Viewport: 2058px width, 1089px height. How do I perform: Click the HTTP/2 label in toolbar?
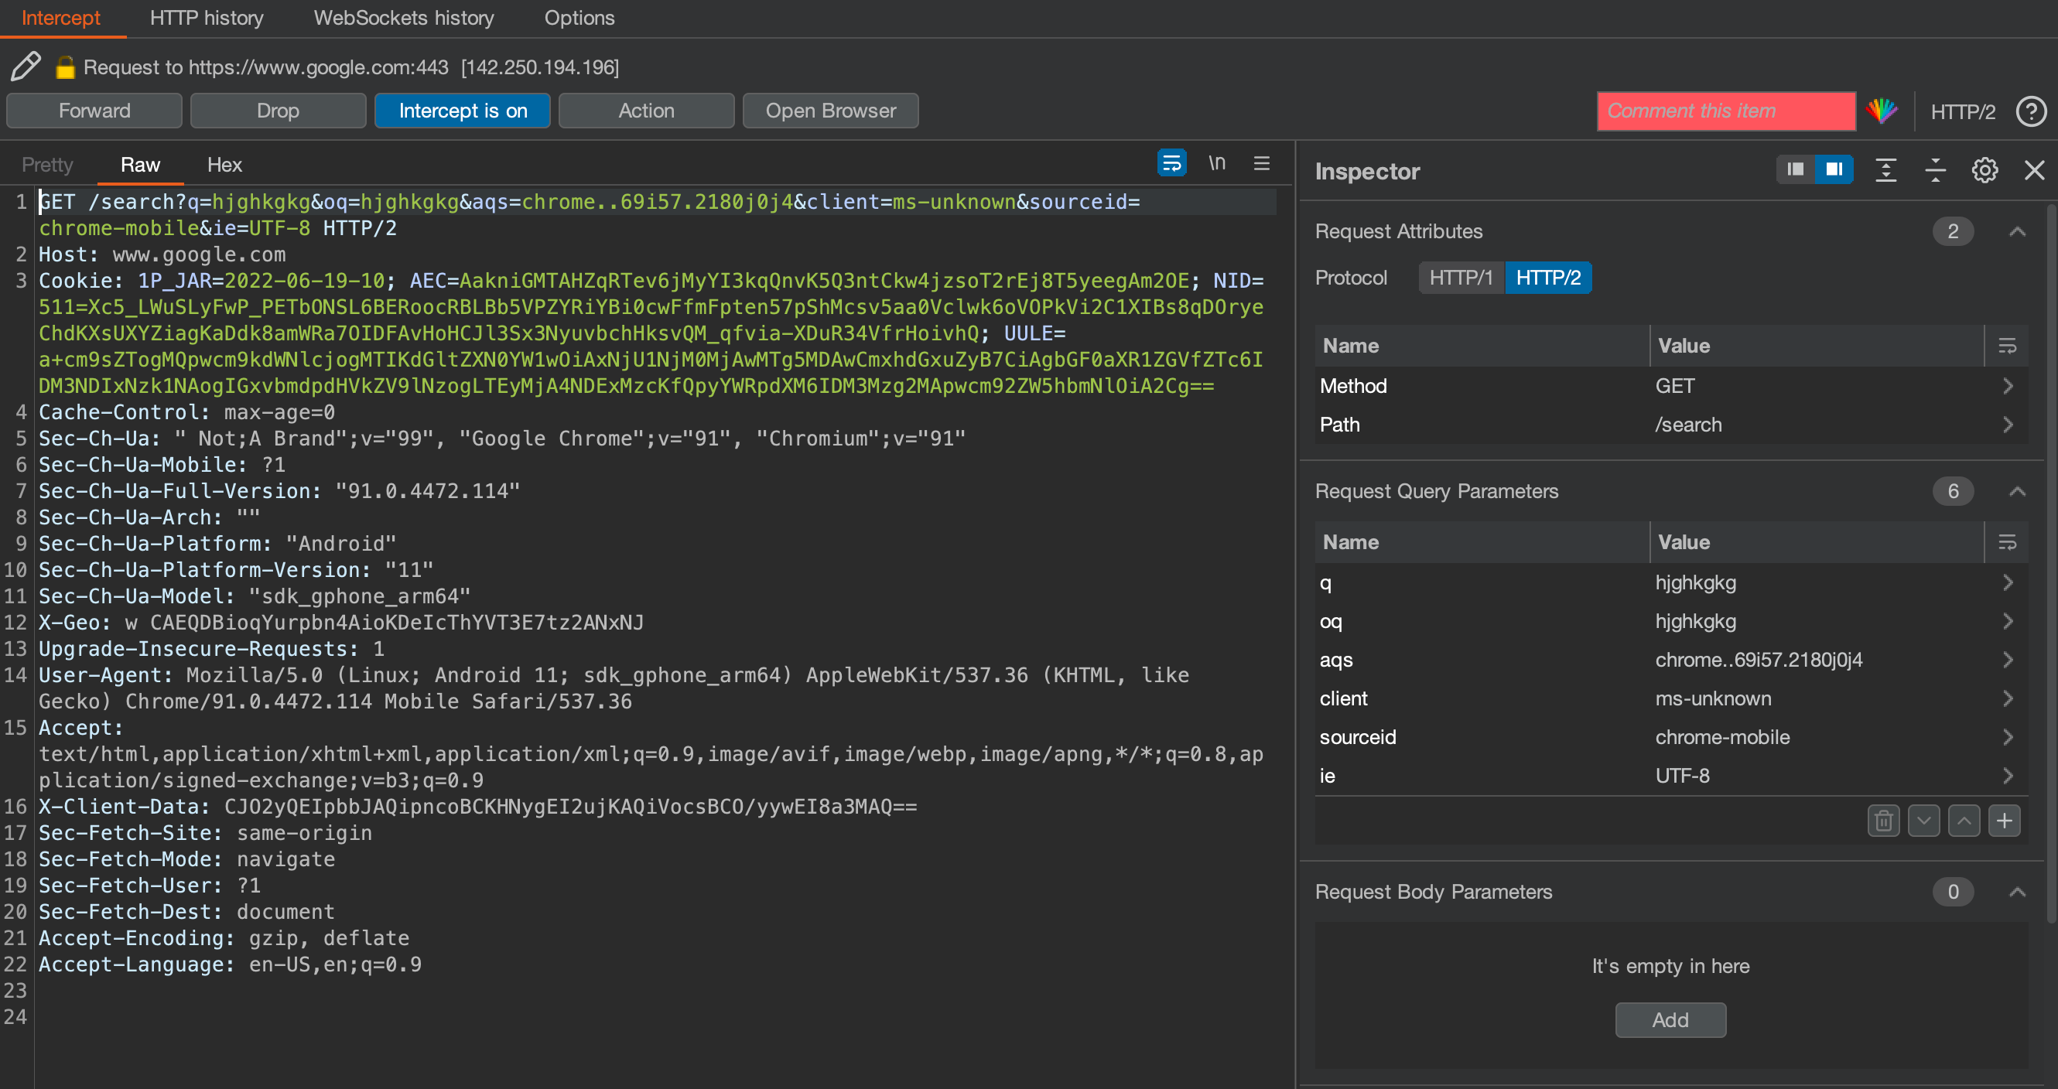click(1963, 112)
